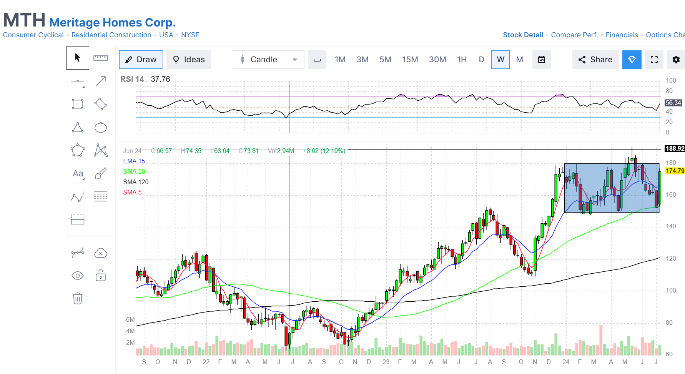Toggle the lock drawings padlock

(x=101, y=275)
